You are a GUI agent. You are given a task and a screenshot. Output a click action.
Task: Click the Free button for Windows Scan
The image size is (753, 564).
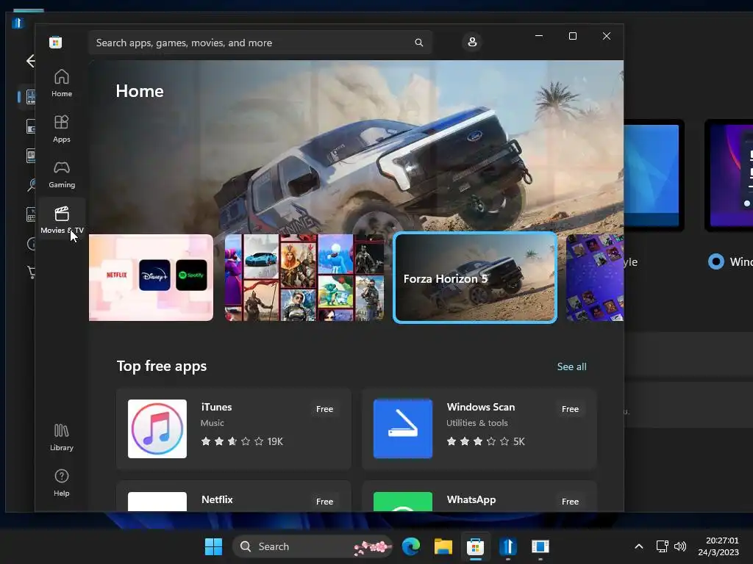click(x=570, y=409)
